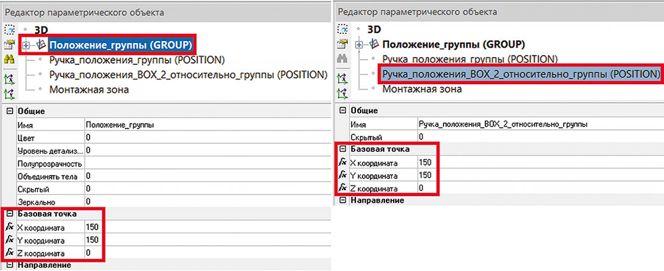The height and width of the screenshot is (271, 664).
Task: Edit Скрытый value in right editor
Action: 540,136
